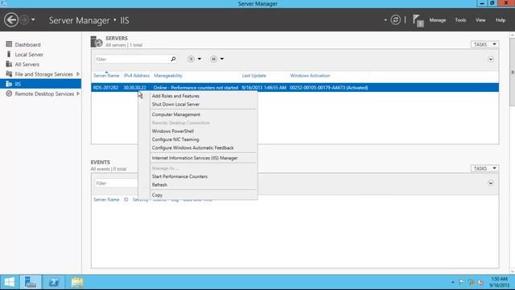The image size is (515, 290).
Task: Click the Events filter input field
Action: (x=116, y=183)
